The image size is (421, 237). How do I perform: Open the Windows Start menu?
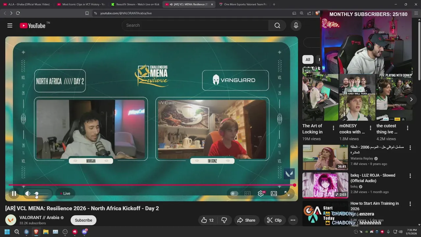[7, 232]
